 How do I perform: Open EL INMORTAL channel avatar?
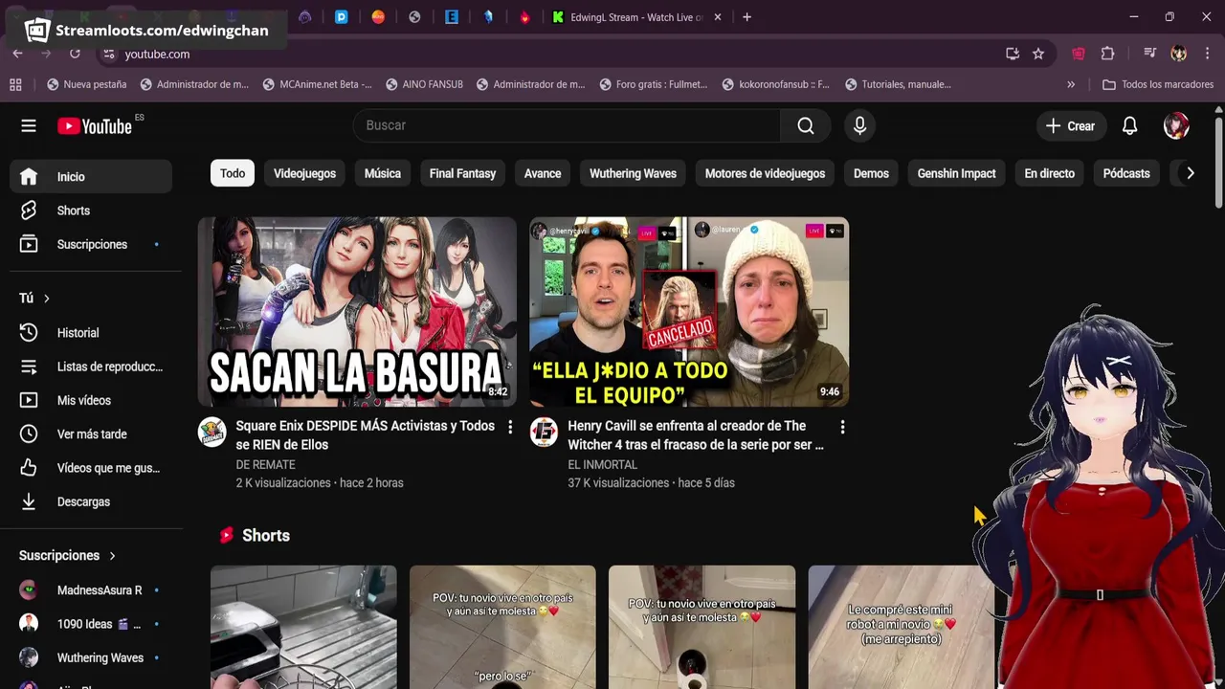[544, 432]
